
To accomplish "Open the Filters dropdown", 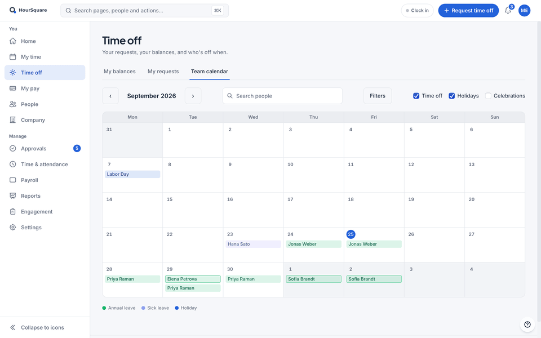I will click(x=378, y=96).
